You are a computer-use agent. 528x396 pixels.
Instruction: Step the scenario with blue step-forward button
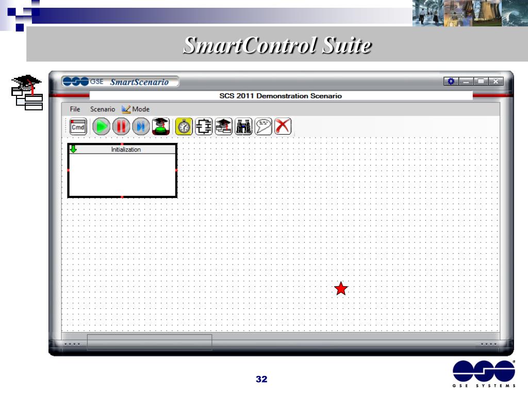141,127
